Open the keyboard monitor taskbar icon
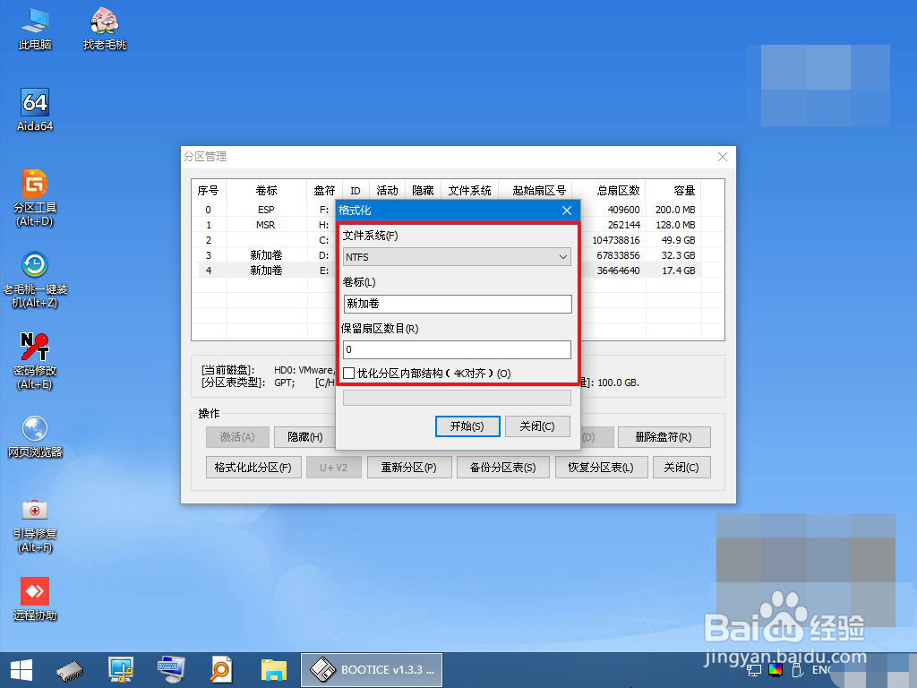 171,670
